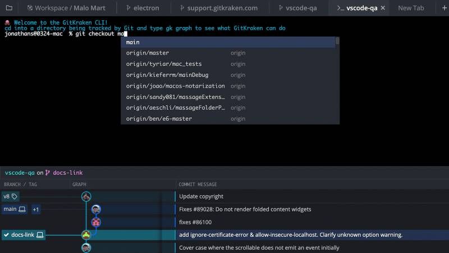Choose main from autocomplete suggestions

(228, 42)
